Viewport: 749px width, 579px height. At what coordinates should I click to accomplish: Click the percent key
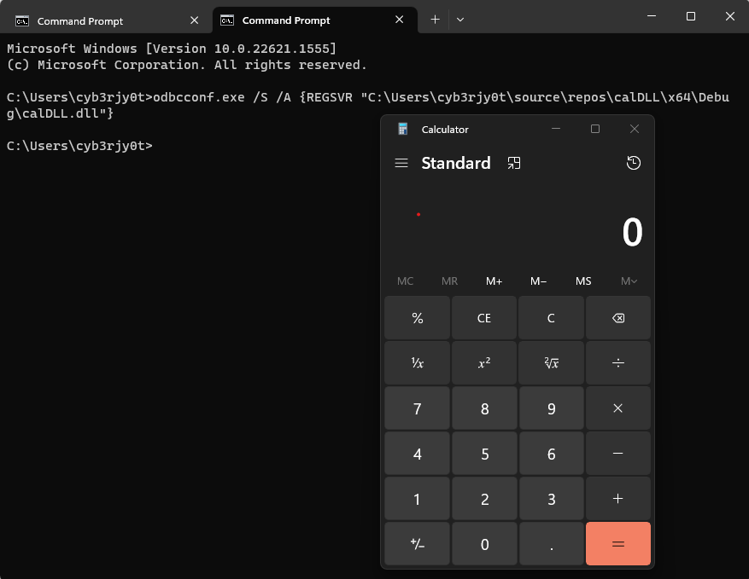click(x=417, y=318)
